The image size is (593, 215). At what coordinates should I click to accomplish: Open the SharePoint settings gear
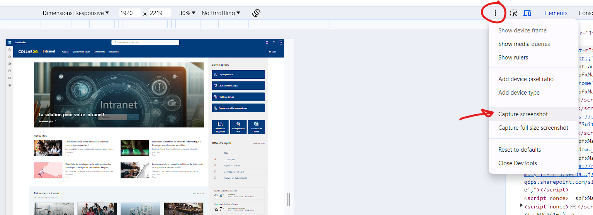pos(267,42)
